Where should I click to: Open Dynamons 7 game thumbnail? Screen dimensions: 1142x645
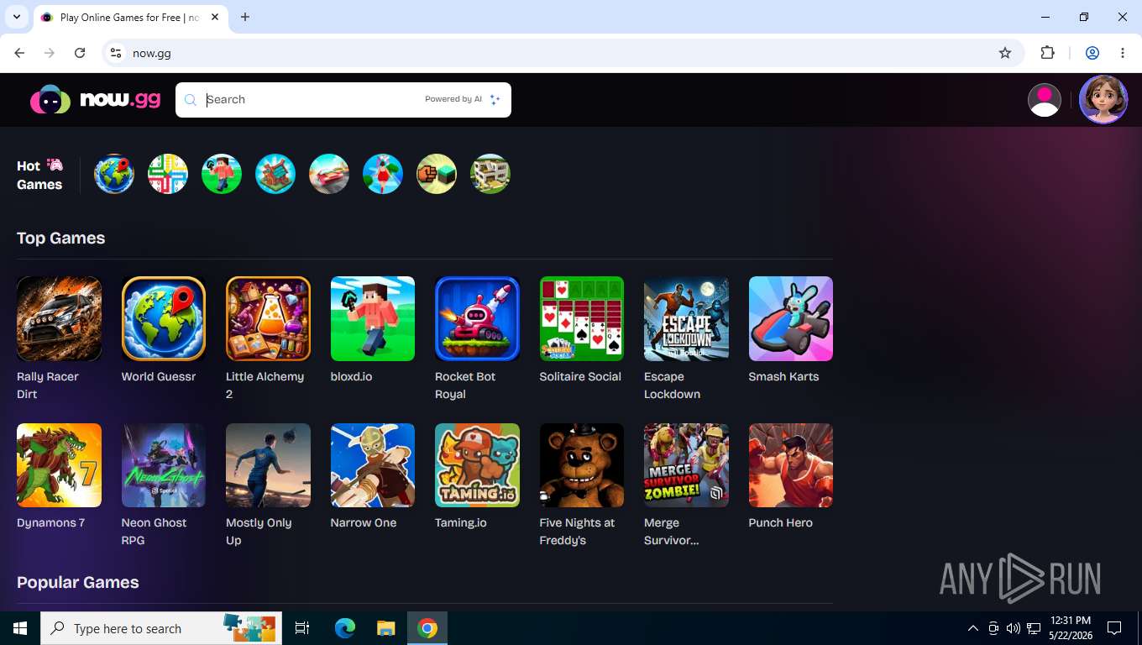tap(59, 465)
